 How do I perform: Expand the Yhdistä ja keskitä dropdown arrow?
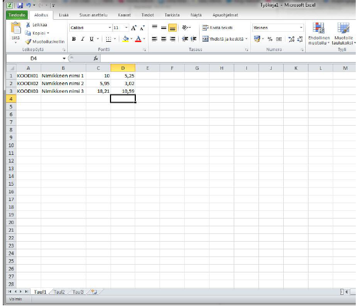246,39
